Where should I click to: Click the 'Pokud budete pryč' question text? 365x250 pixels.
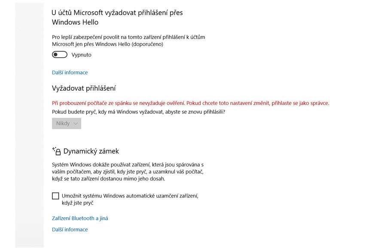pos(138,112)
